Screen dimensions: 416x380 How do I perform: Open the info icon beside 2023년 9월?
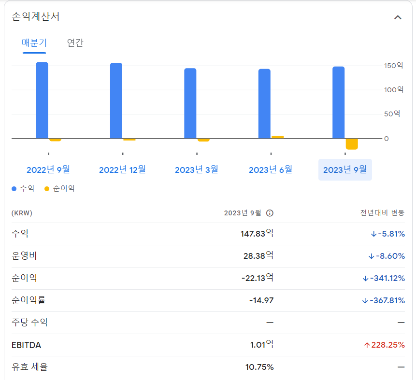tap(270, 213)
